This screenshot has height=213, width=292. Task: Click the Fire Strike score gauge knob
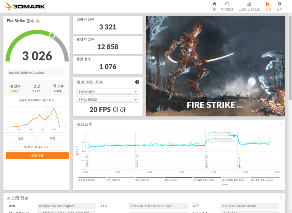click(x=52, y=35)
